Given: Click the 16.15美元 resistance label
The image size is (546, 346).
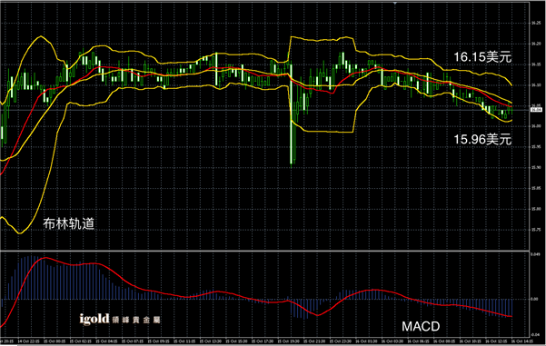Looking at the screenshot, I should [482, 57].
